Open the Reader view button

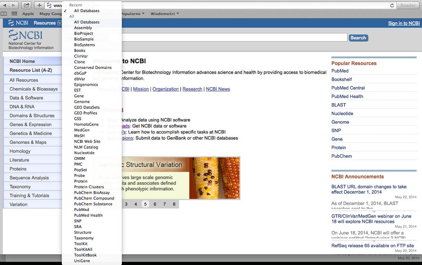click(408, 5)
